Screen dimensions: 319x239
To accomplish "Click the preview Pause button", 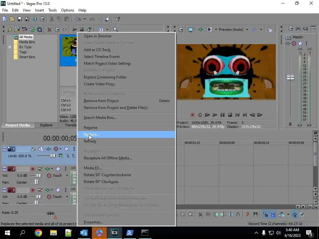I will tap(222, 115).
